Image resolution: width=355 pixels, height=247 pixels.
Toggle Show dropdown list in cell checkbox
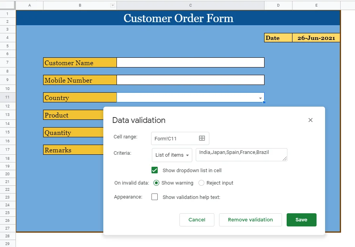coord(155,170)
